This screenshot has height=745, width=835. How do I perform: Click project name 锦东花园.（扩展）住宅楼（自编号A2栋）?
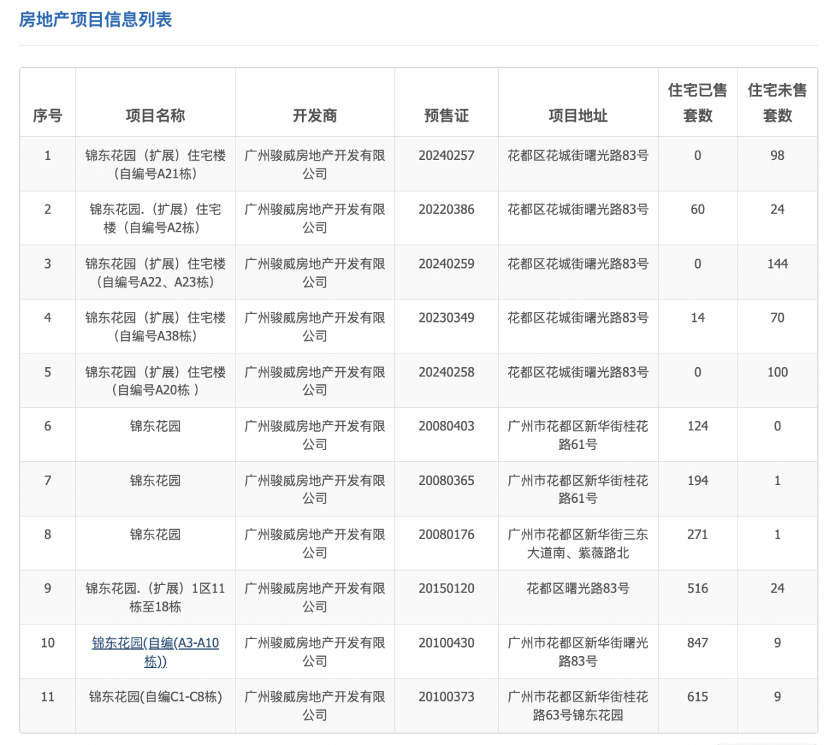pos(155,218)
